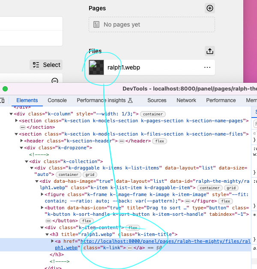The width and height of the screenshot is (257, 269).
Task: Upload a file with Files upload icon
Action: click(x=210, y=51)
